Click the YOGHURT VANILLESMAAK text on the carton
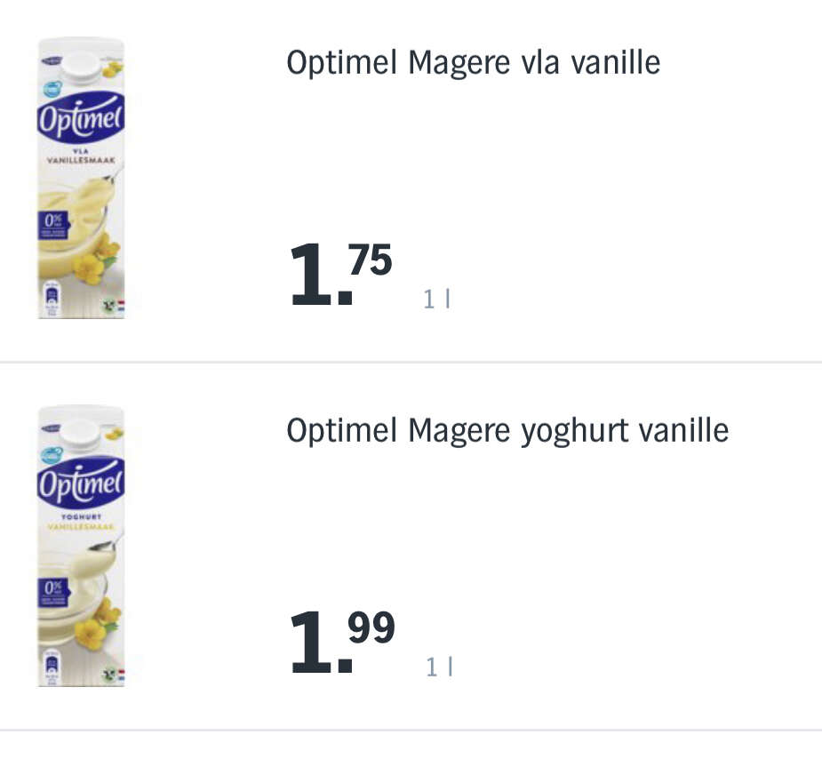The width and height of the screenshot is (822, 759). coord(81,522)
